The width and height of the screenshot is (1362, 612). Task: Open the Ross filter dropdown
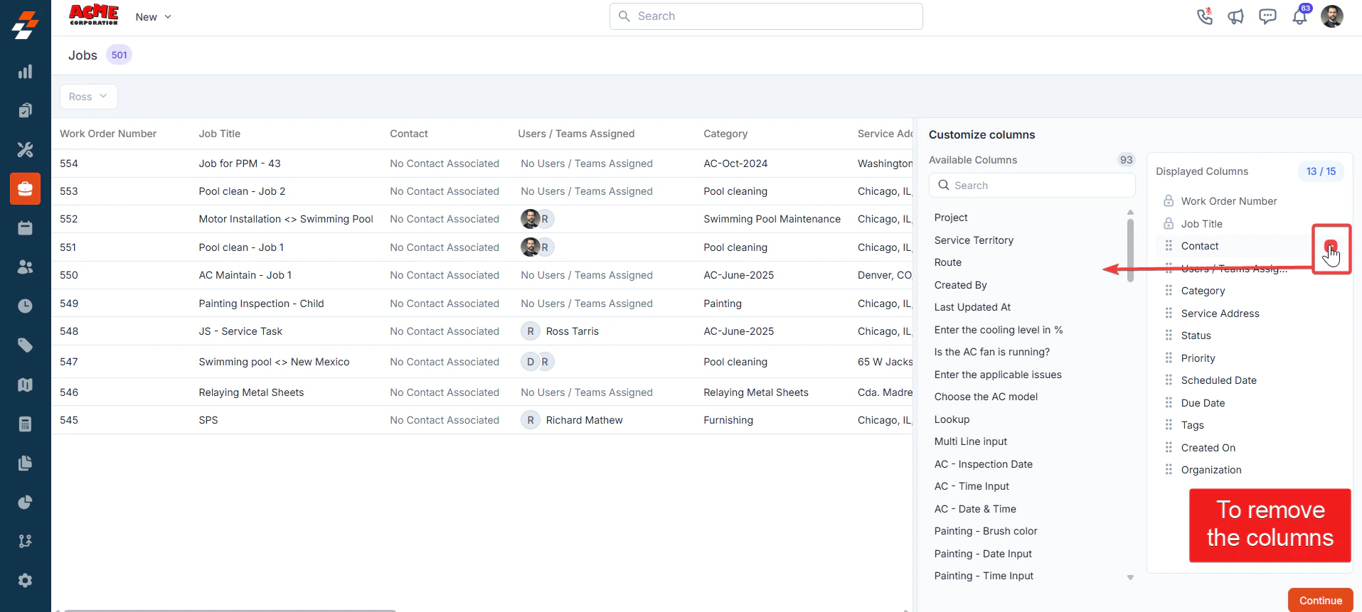click(x=89, y=97)
